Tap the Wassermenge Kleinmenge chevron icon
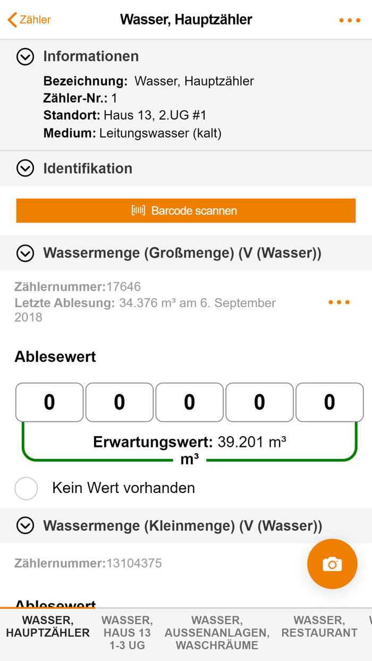Viewport: 372px width, 661px height. (25, 526)
